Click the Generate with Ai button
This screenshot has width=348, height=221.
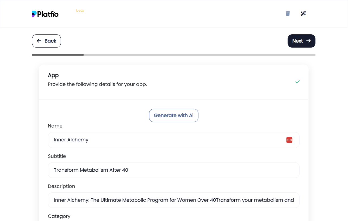tap(173, 115)
